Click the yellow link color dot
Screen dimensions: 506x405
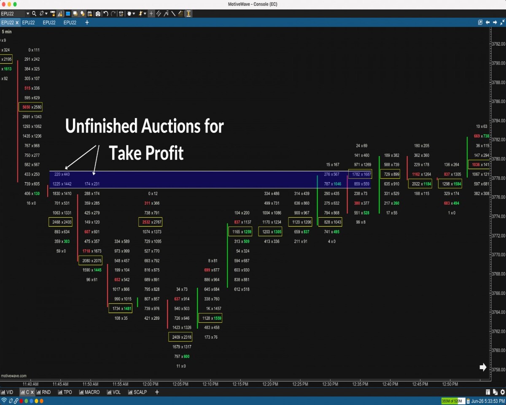click(x=36, y=401)
